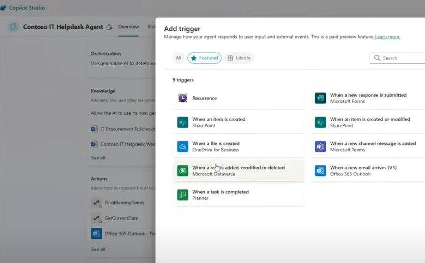
Task: Click the Contoso agent avatar icon
Action: click(13, 27)
